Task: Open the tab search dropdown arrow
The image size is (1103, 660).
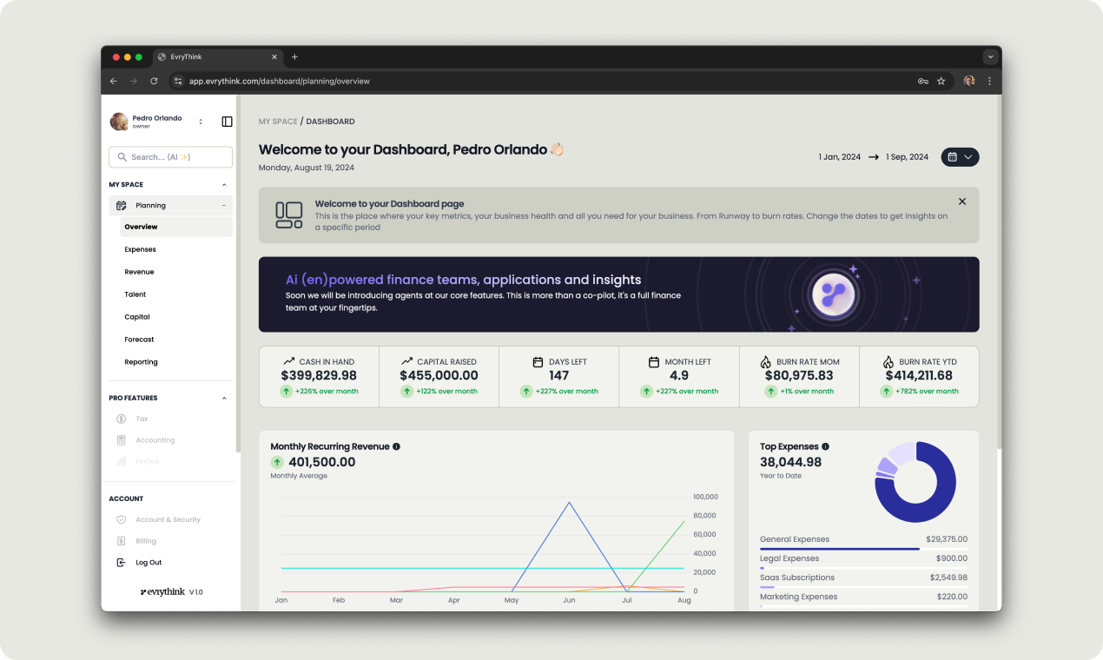Action: coord(990,56)
